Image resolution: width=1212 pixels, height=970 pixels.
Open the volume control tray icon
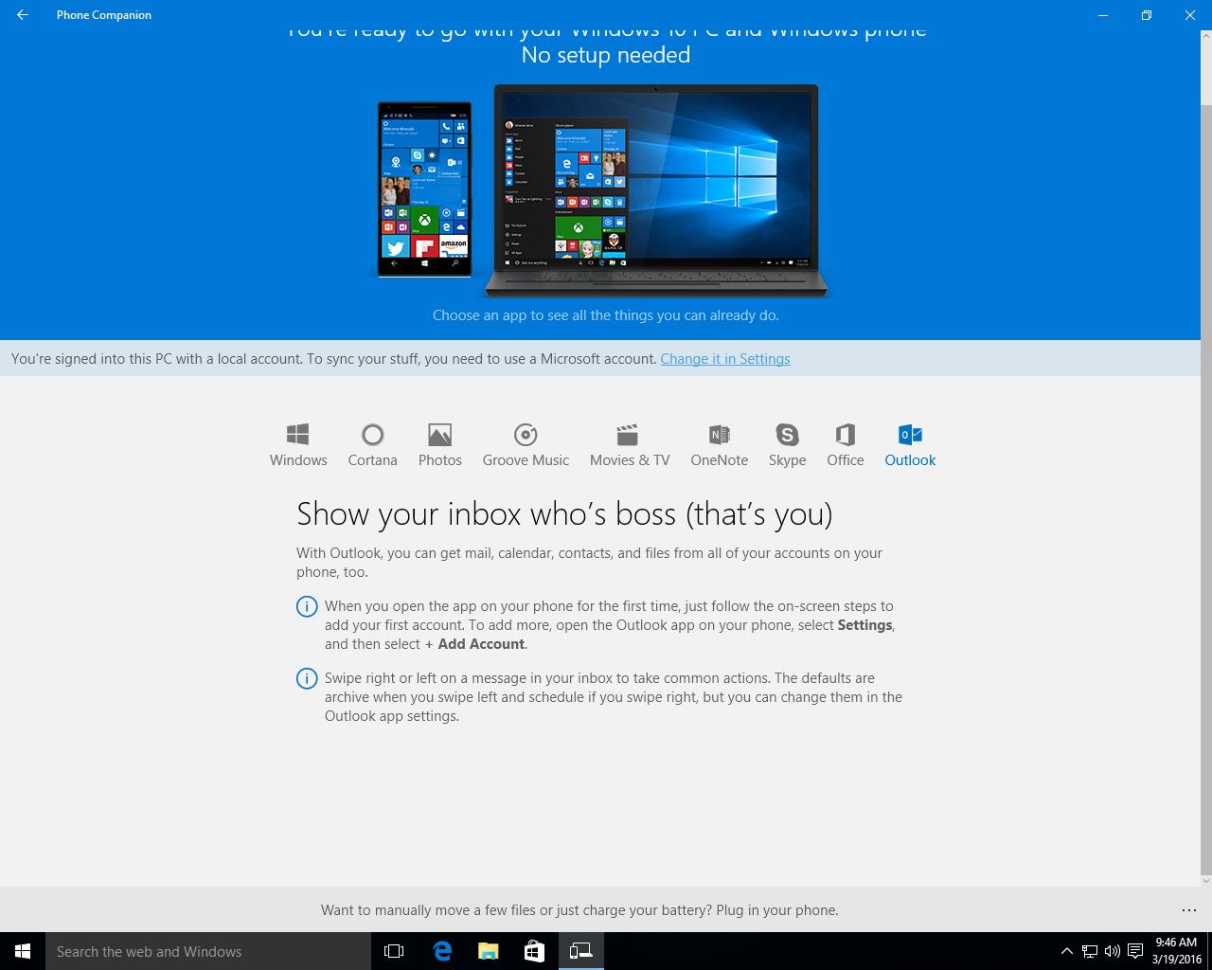[x=1112, y=951]
